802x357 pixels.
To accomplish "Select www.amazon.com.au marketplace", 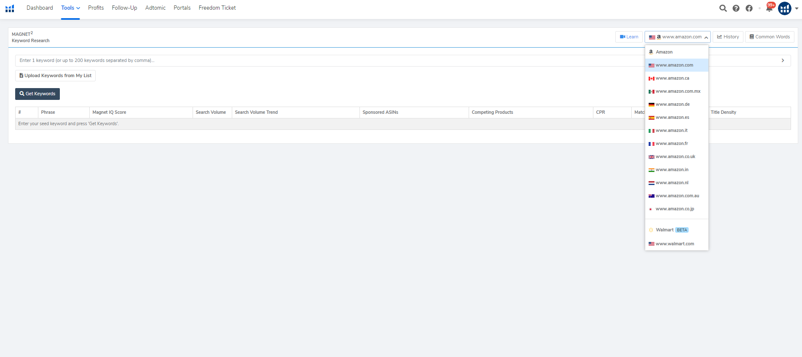I will (x=676, y=196).
